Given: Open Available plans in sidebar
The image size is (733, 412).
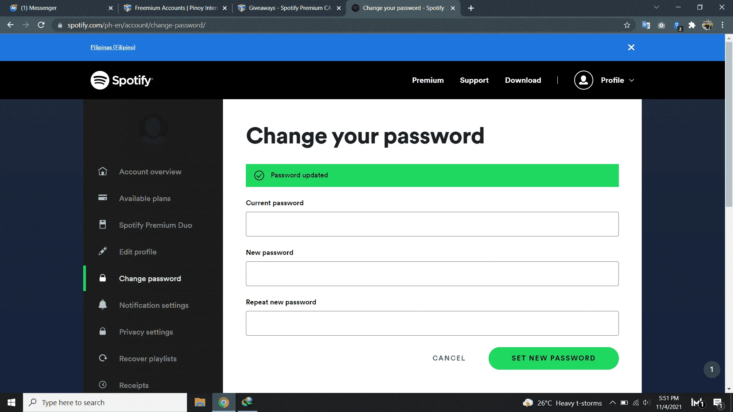Looking at the screenshot, I should (x=145, y=198).
